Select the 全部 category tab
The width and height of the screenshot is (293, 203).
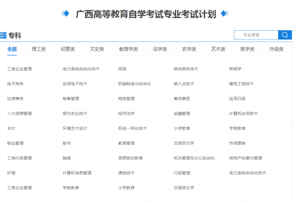click(12, 49)
